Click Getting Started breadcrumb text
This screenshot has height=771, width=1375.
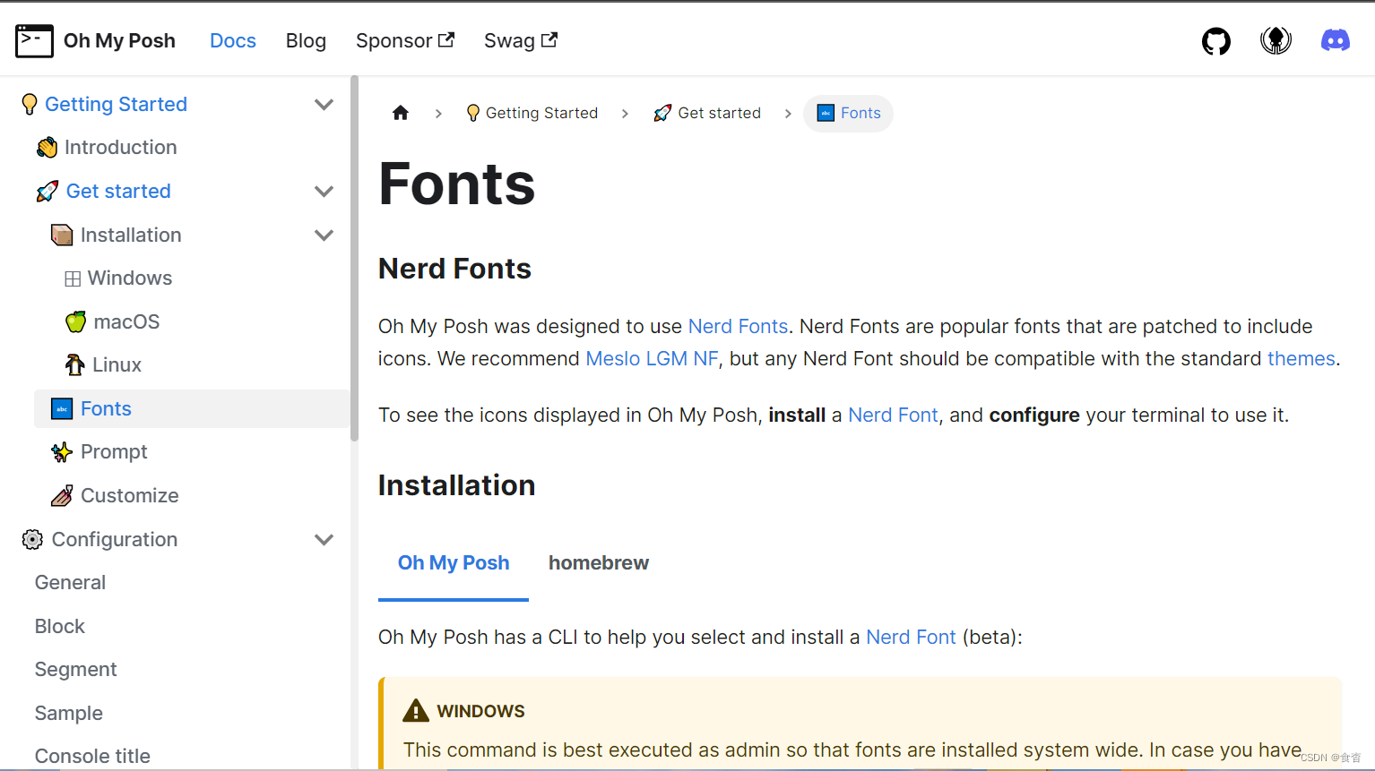(541, 113)
